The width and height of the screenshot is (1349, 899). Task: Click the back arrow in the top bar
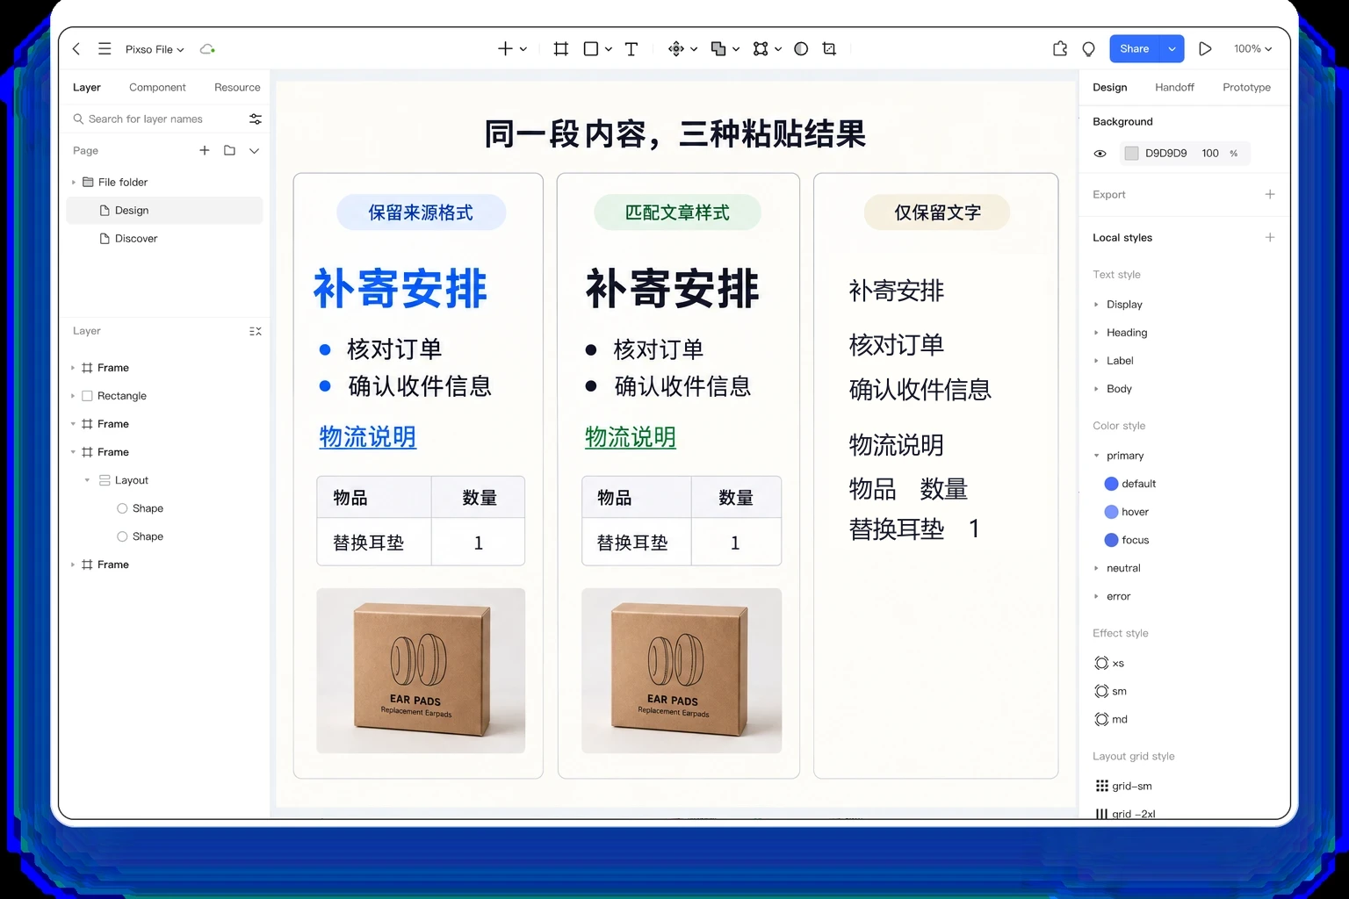(x=76, y=49)
